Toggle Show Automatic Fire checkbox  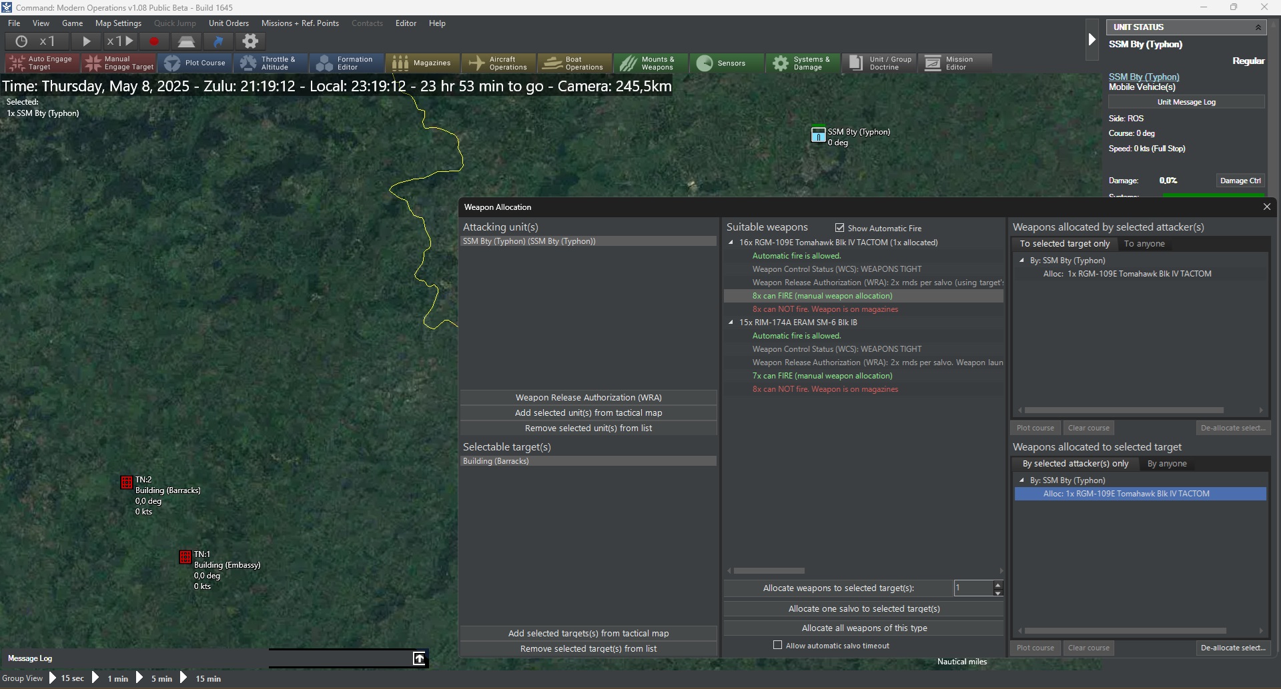840,228
